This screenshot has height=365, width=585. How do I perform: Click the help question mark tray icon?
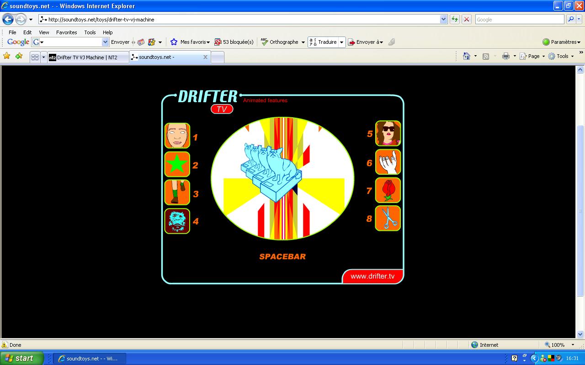[x=514, y=358]
